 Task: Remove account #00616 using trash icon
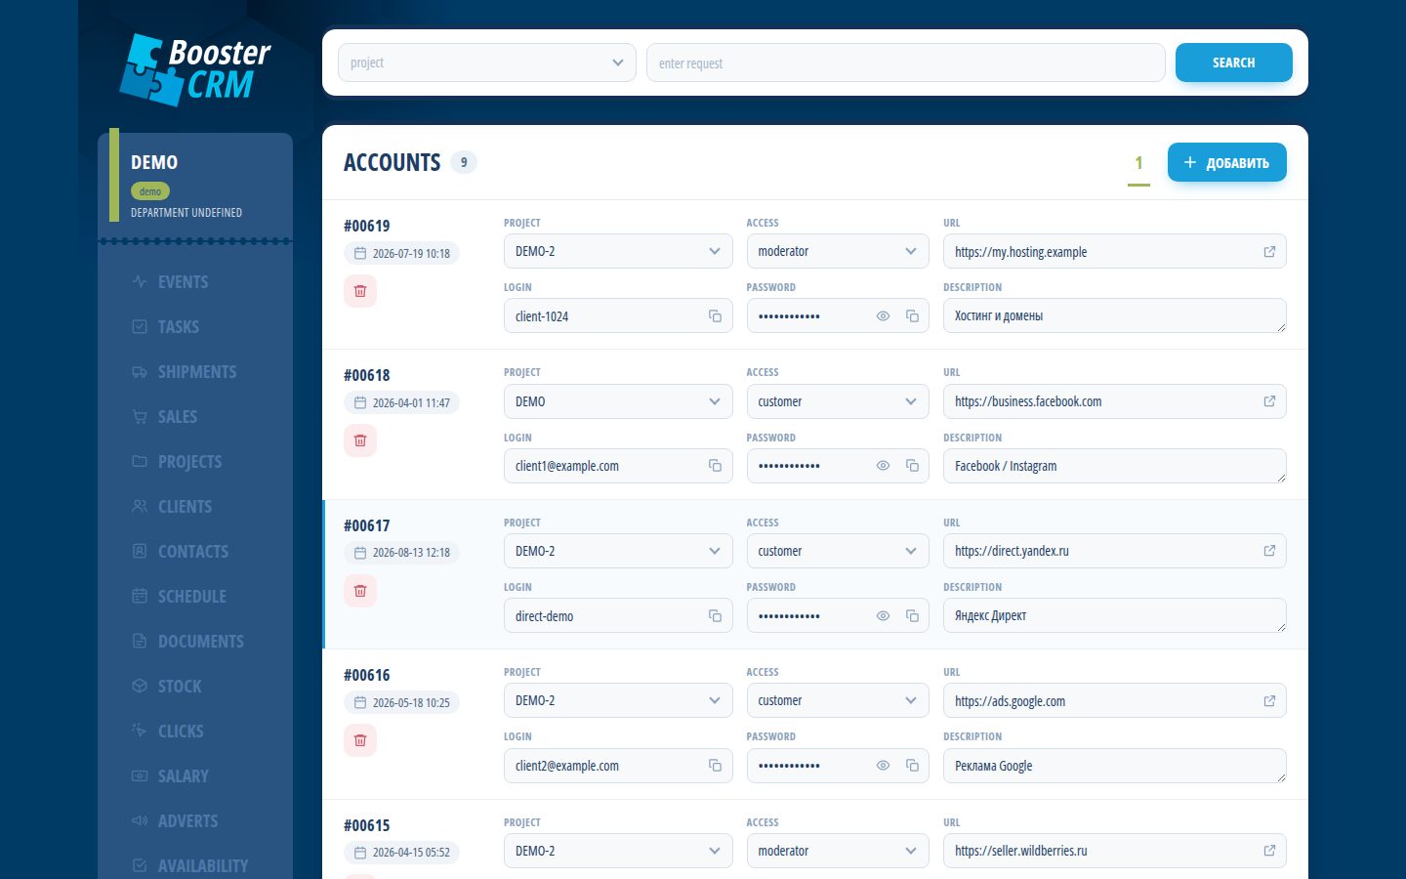pos(360,740)
